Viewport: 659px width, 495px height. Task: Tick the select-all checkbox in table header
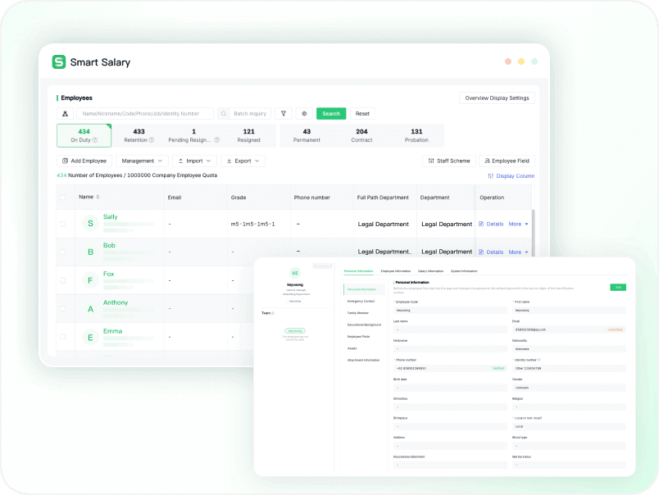tap(63, 198)
